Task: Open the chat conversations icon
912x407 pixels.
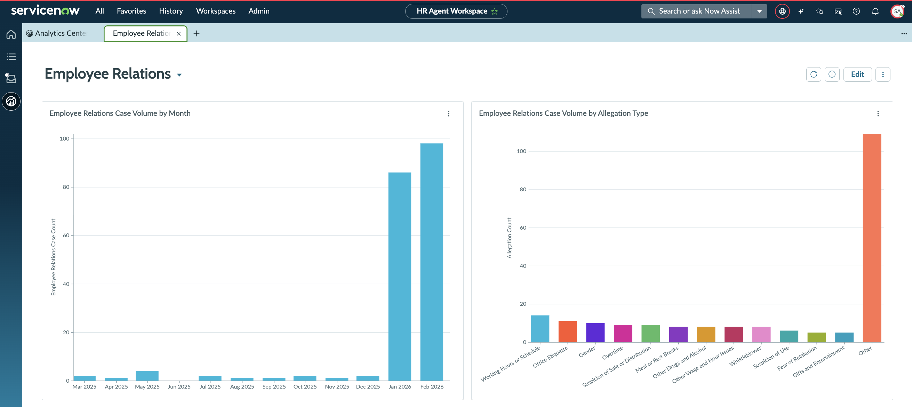Action: [819, 11]
